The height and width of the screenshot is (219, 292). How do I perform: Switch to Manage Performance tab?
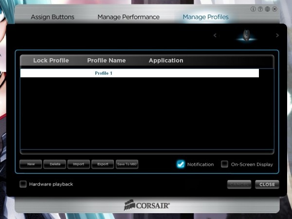pos(128,17)
